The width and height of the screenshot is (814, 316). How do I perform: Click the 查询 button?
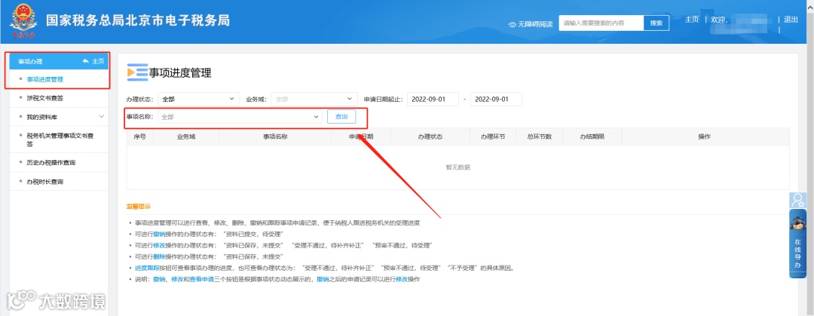coord(341,117)
